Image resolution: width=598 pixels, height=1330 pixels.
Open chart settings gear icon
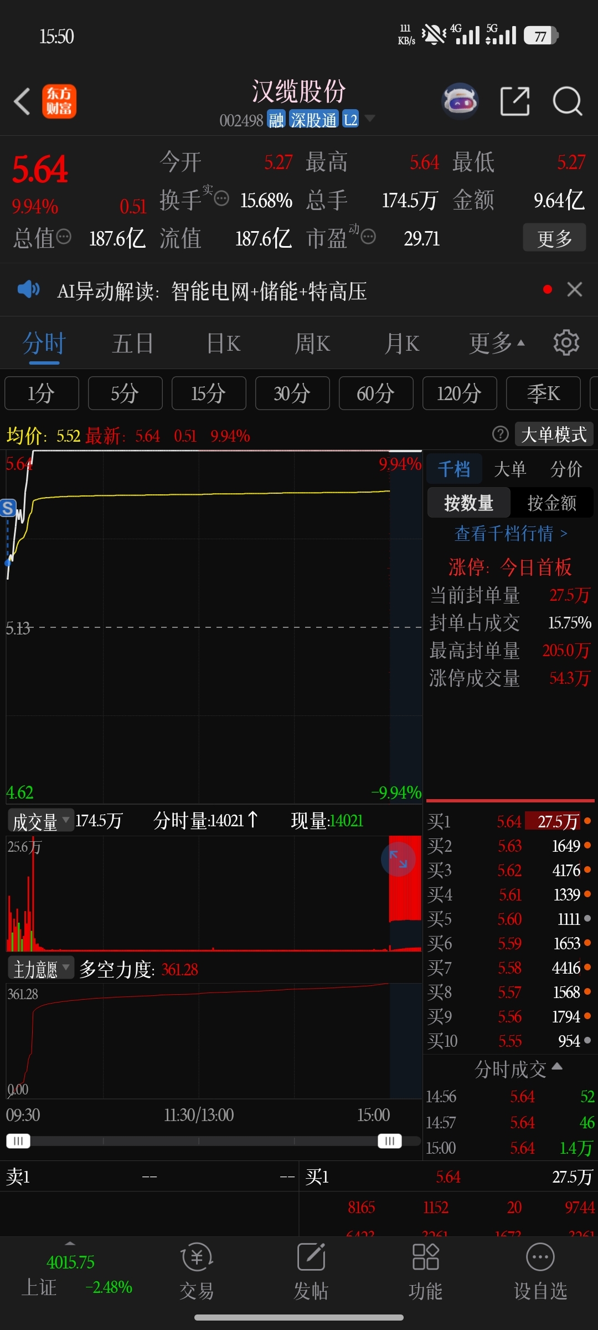[566, 342]
